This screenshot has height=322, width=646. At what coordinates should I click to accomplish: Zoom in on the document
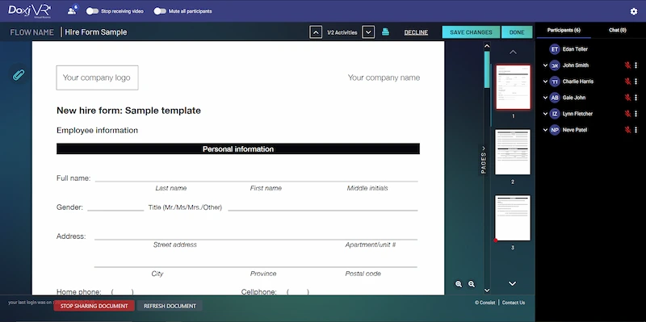[459, 284]
